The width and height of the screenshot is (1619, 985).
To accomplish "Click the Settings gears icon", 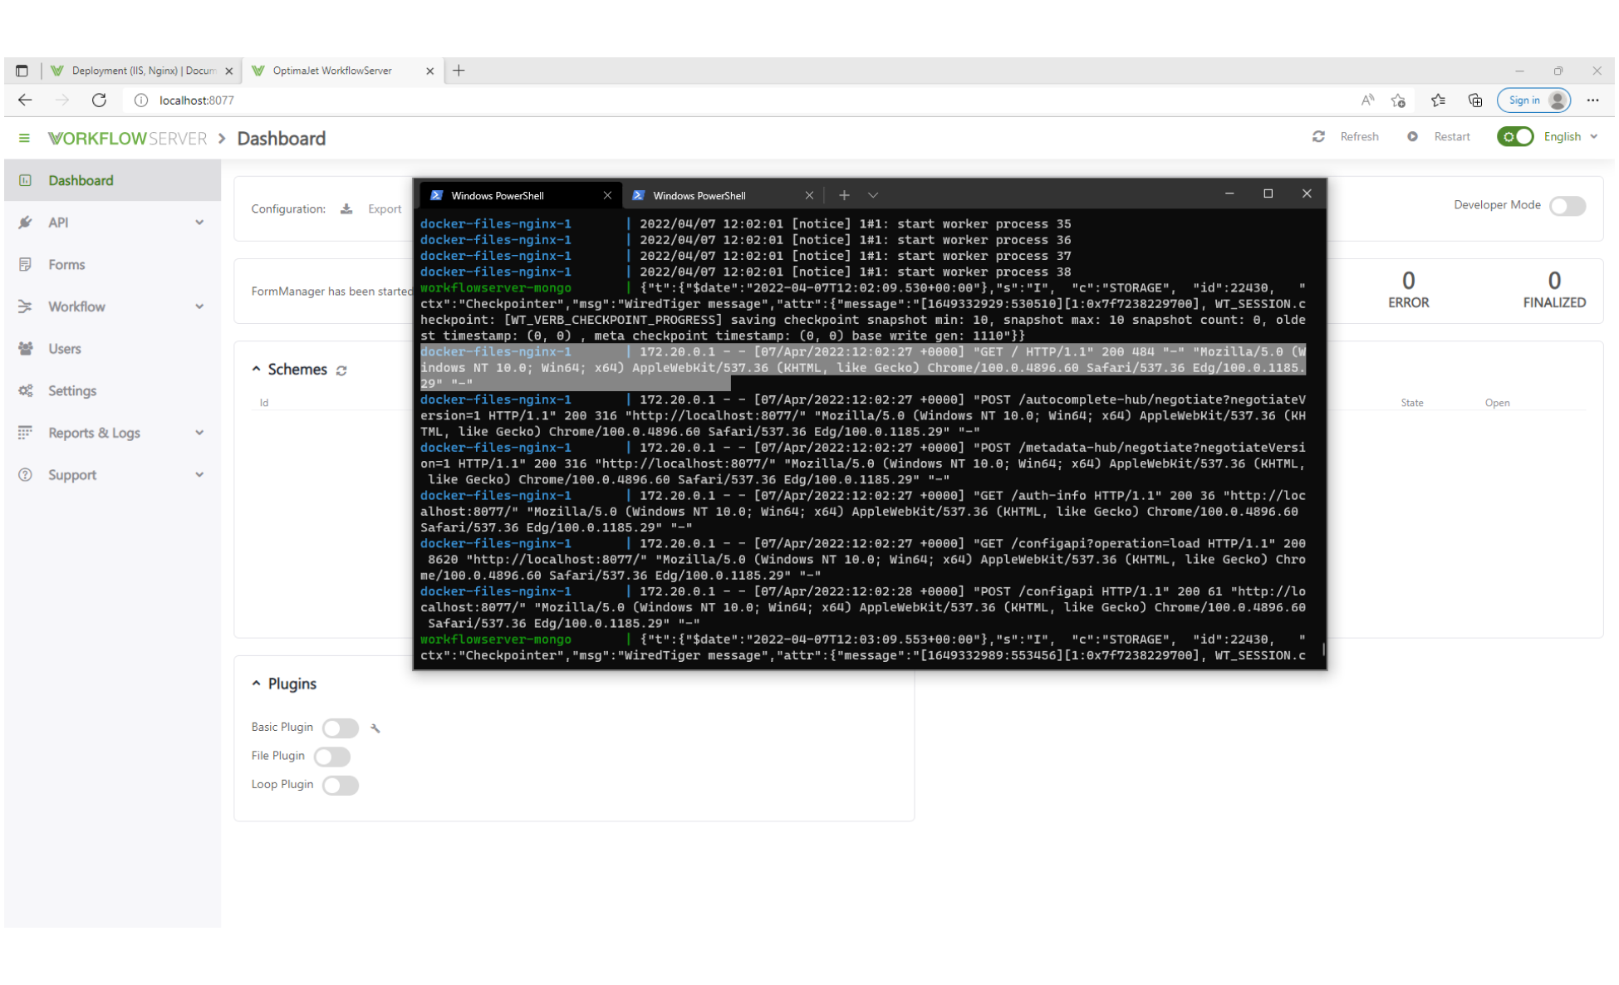I will pos(26,390).
